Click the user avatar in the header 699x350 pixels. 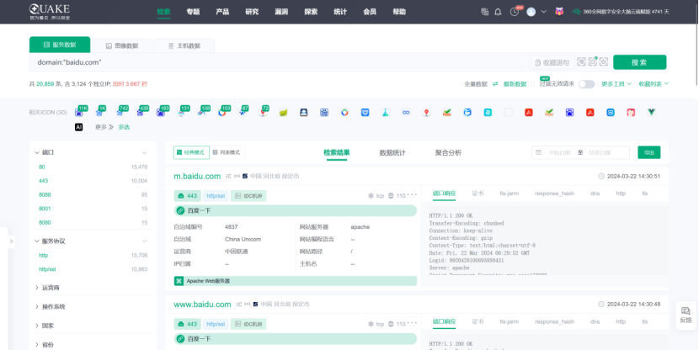click(x=531, y=12)
